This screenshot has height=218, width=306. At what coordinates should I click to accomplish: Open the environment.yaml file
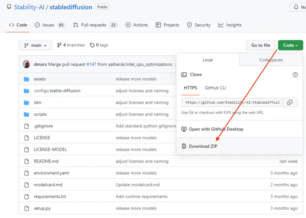[x=52, y=173]
